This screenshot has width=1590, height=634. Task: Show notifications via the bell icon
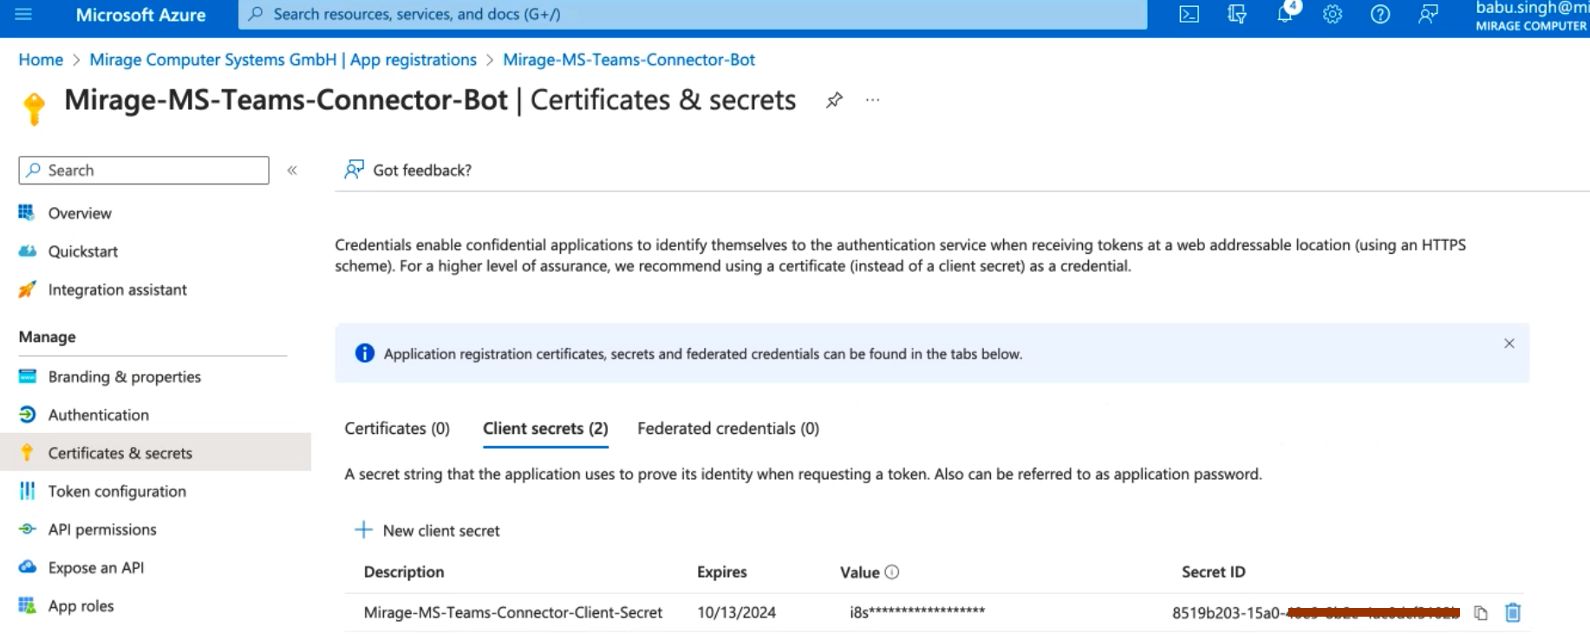point(1285,15)
